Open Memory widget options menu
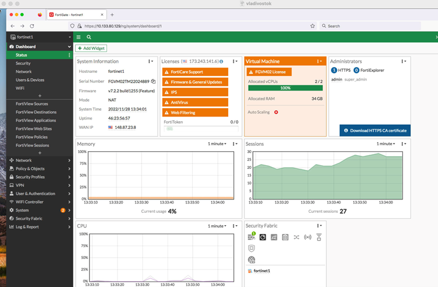The image size is (438, 287). click(x=235, y=143)
